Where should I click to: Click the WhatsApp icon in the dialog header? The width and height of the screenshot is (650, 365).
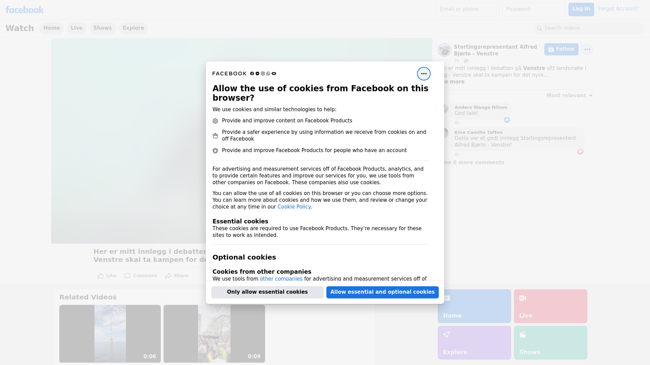coord(268,74)
